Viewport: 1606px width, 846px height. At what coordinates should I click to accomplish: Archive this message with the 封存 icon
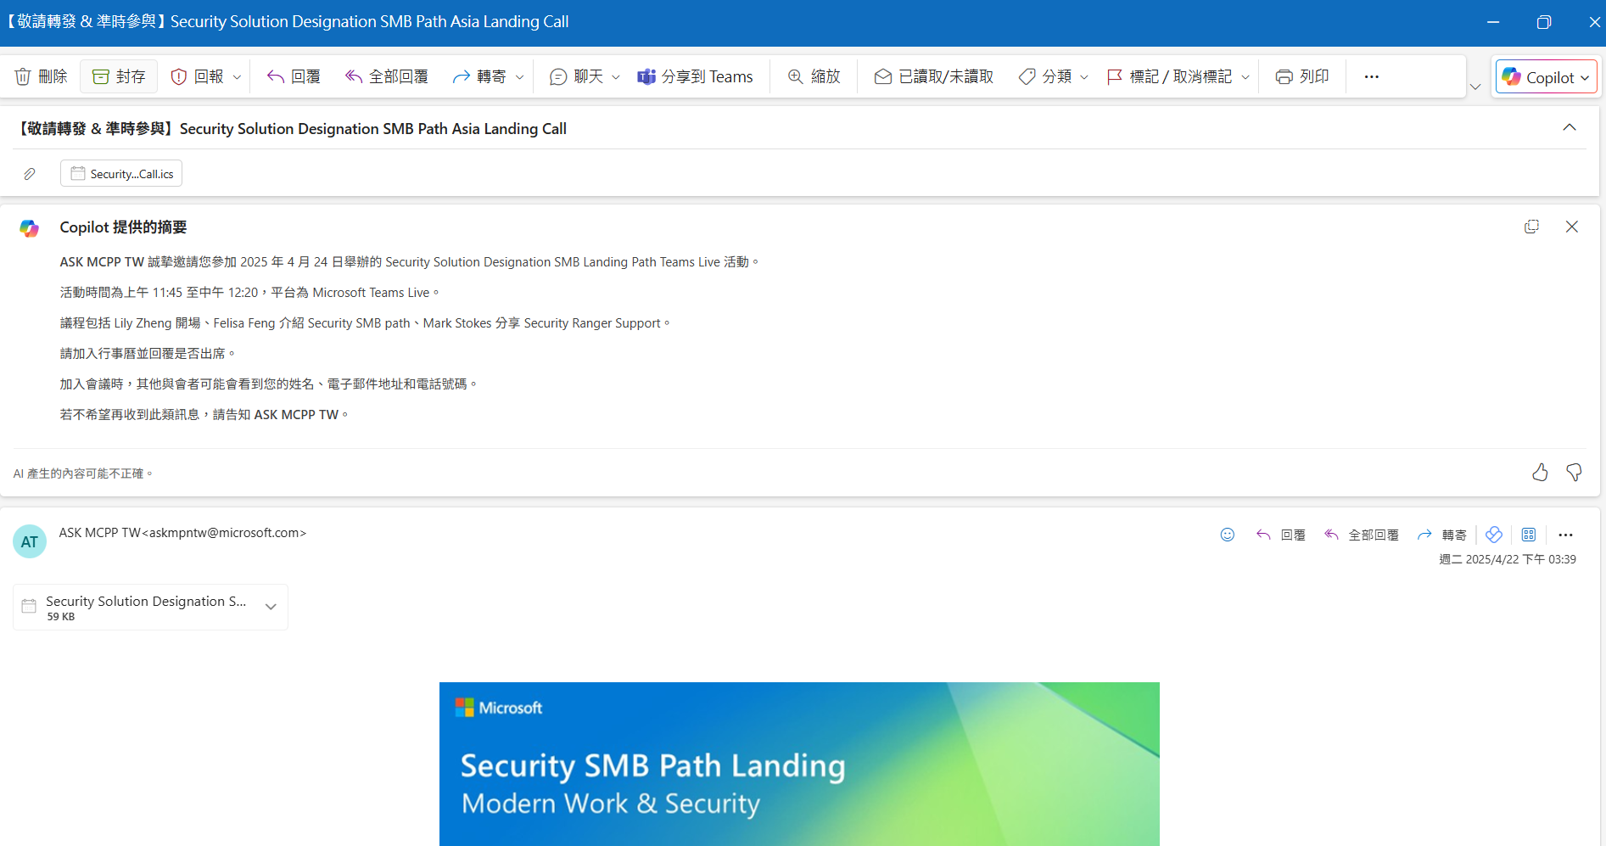118,76
